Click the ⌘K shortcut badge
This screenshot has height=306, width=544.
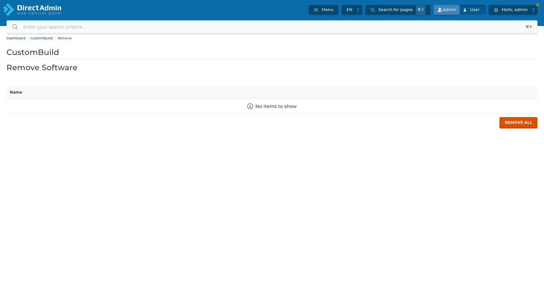[529, 27]
